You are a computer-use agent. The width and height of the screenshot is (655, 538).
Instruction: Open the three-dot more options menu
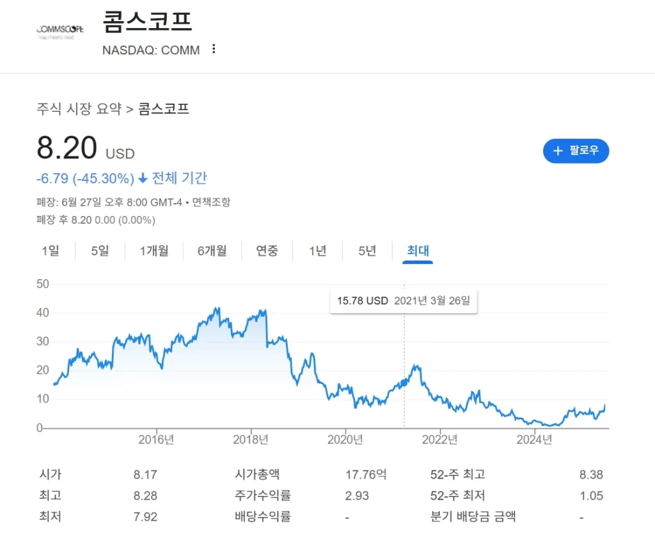click(x=214, y=49)
